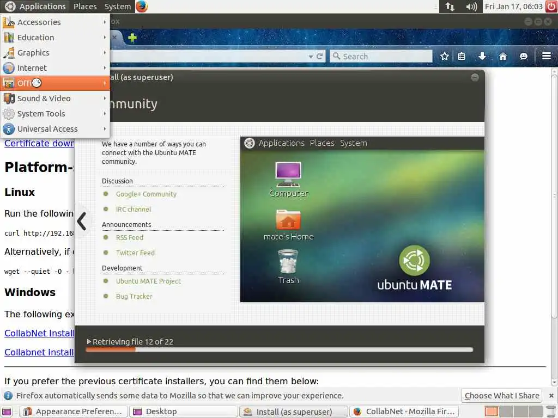Screen dimensions: 558x418
Task: Click the Firefox Search field
Action: [381, 56]
